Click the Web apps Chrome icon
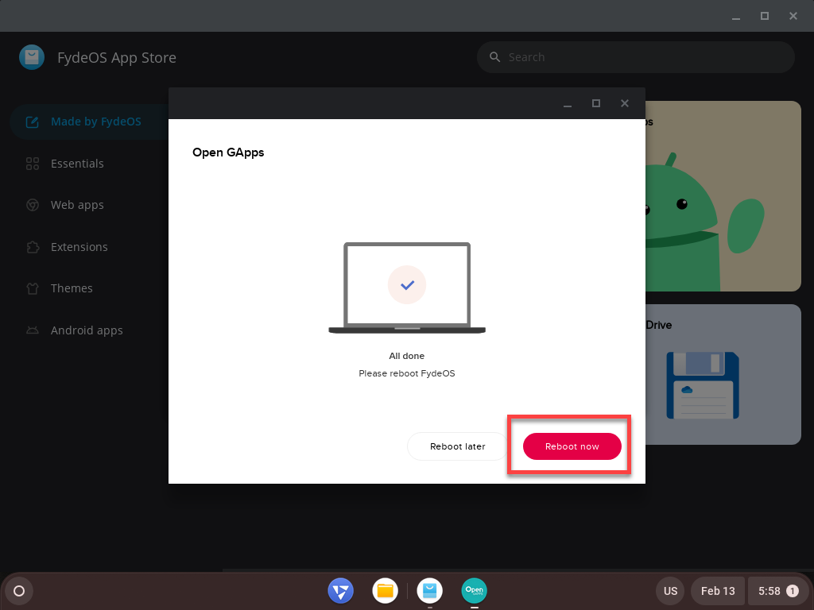The height and width of the screenshot is (610, 814). pos(32,206)
